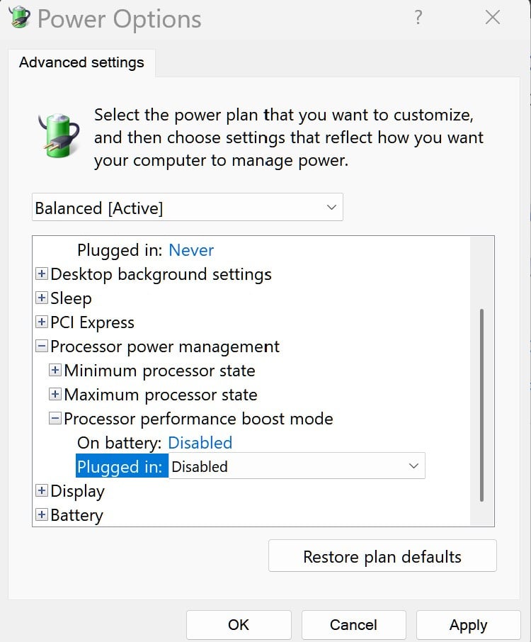Open the Balanced [Active] power plan dropdown

(188, 207)
